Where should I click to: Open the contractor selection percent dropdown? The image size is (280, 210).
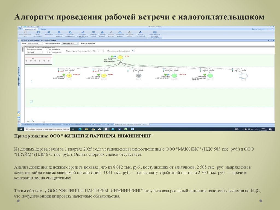tap(100, 51)
